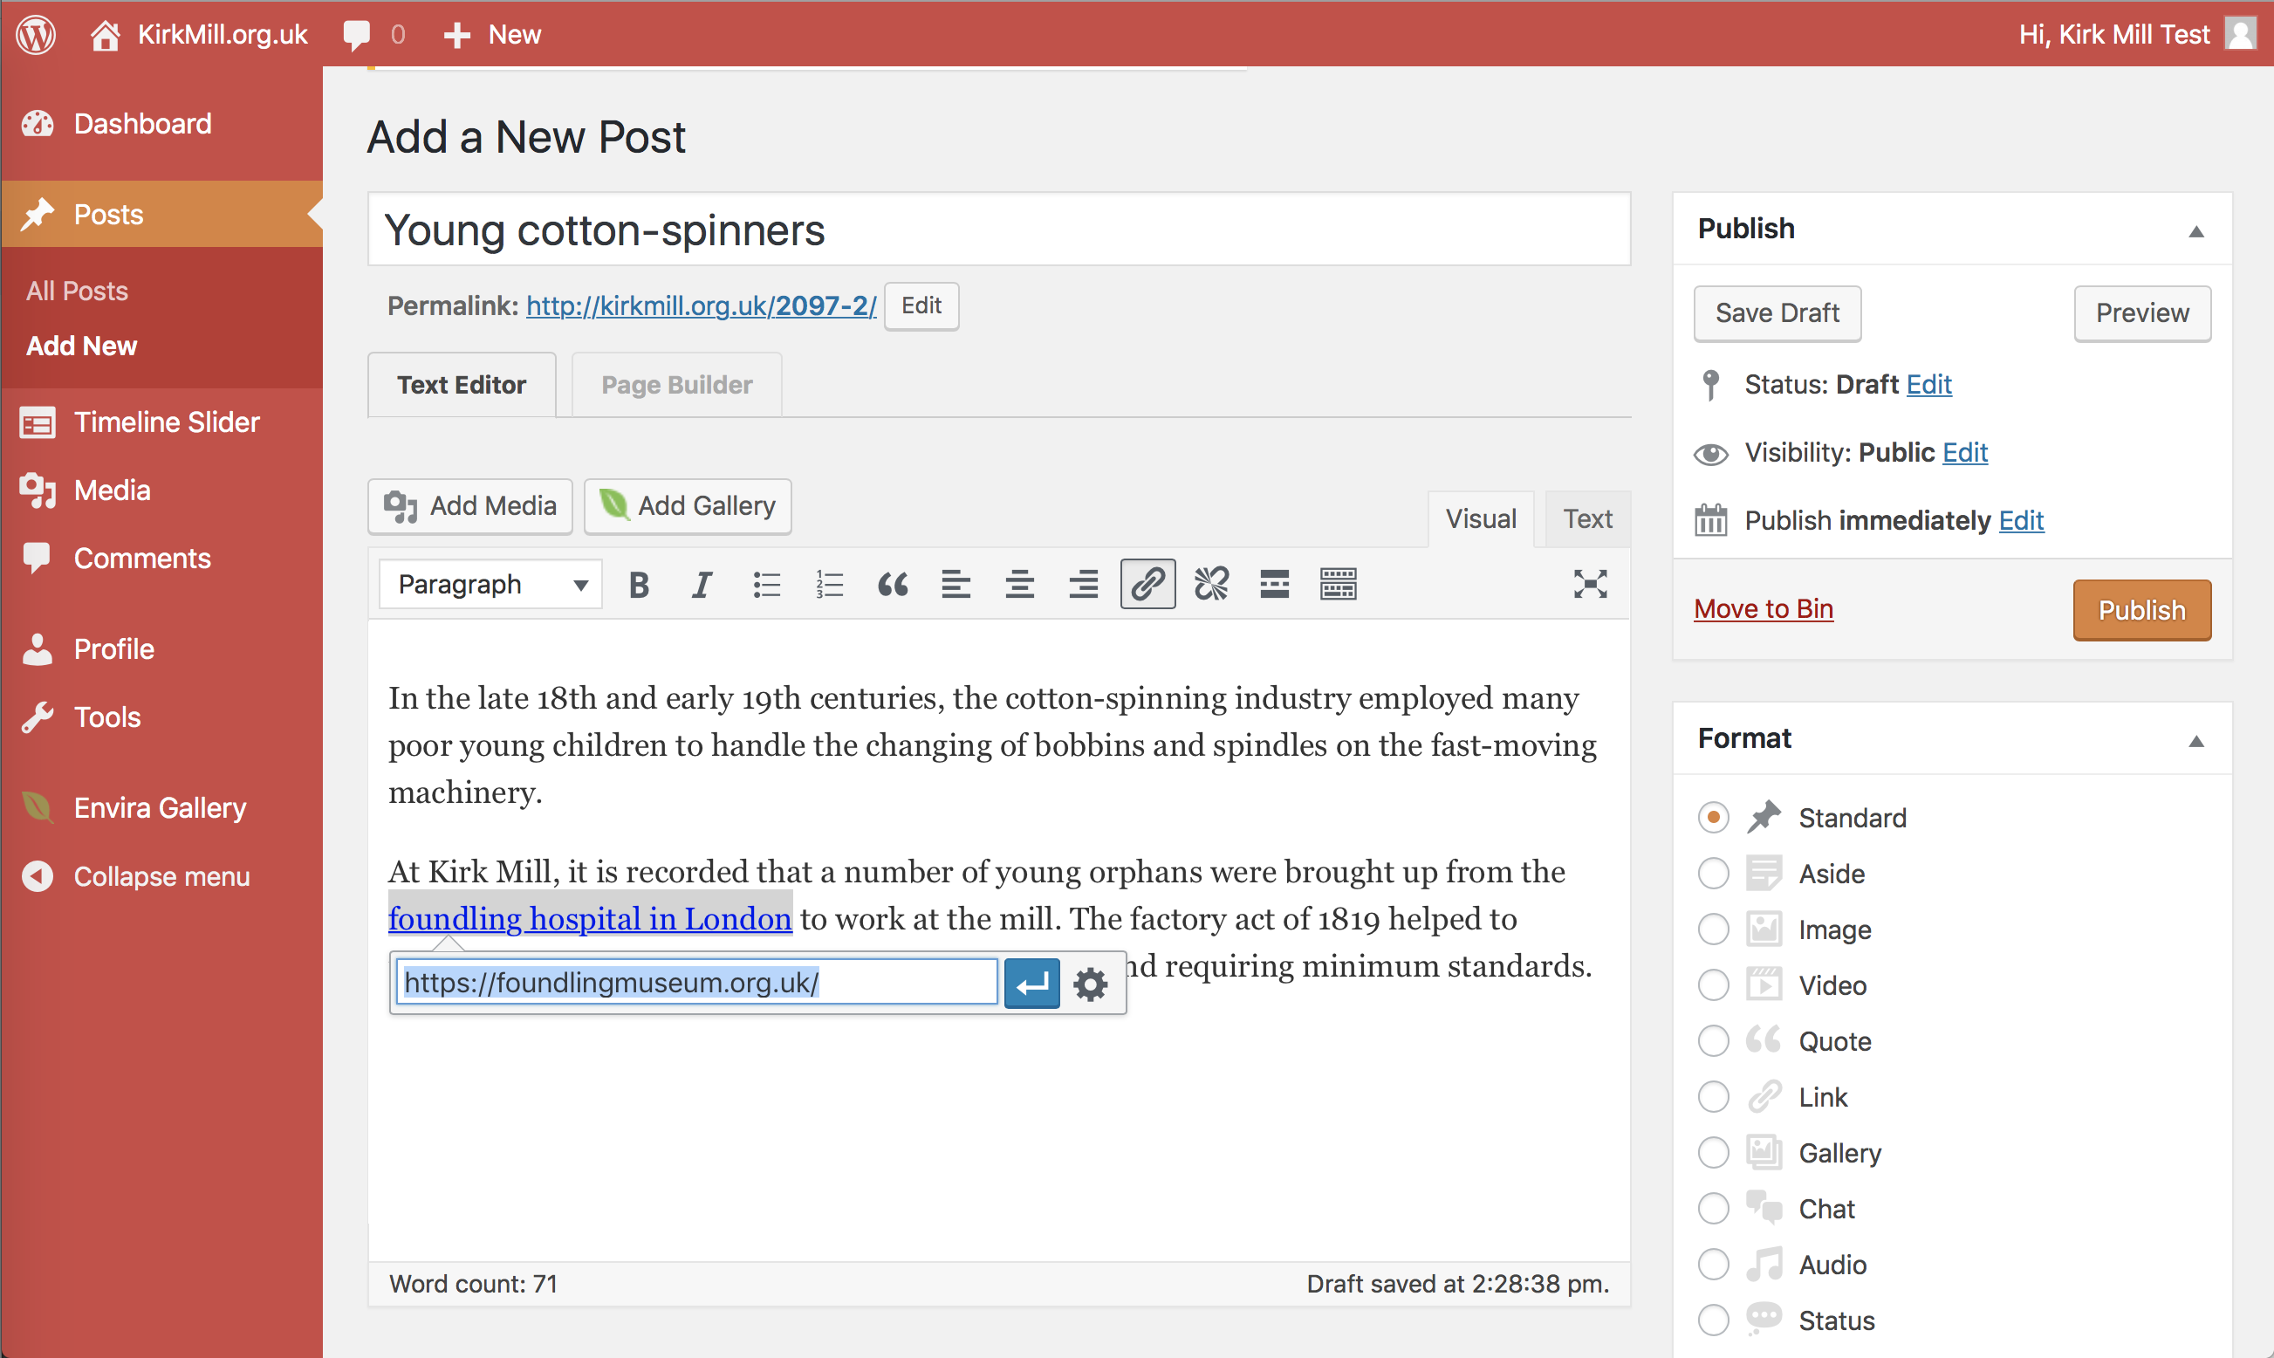Viewport: 2274px width, 1358px height.
Task: Open the Paragraph style dropdown
Action: [x=491, y=585]
